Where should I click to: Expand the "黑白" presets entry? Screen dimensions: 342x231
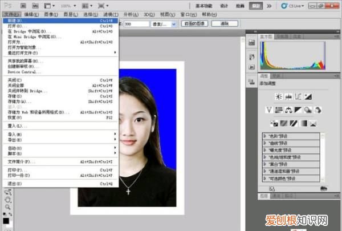[265, 164]
